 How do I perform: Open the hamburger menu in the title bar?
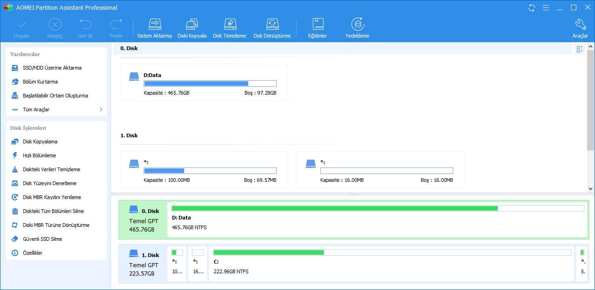coord(546,7)
